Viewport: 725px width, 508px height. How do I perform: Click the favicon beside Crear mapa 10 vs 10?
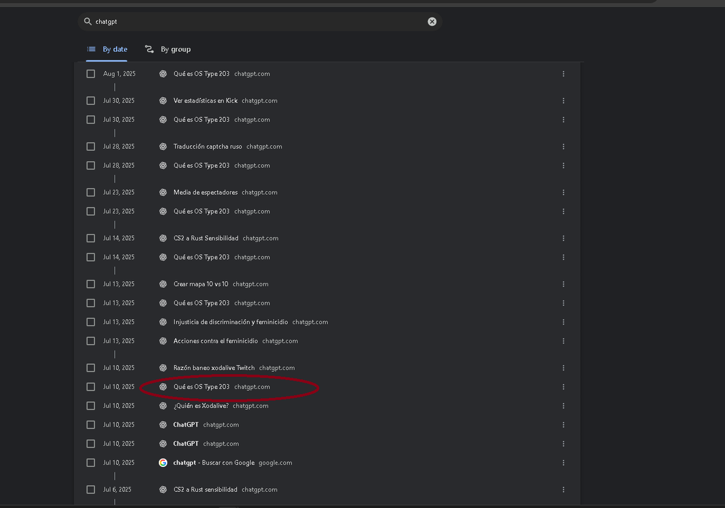tap(163, 284)
